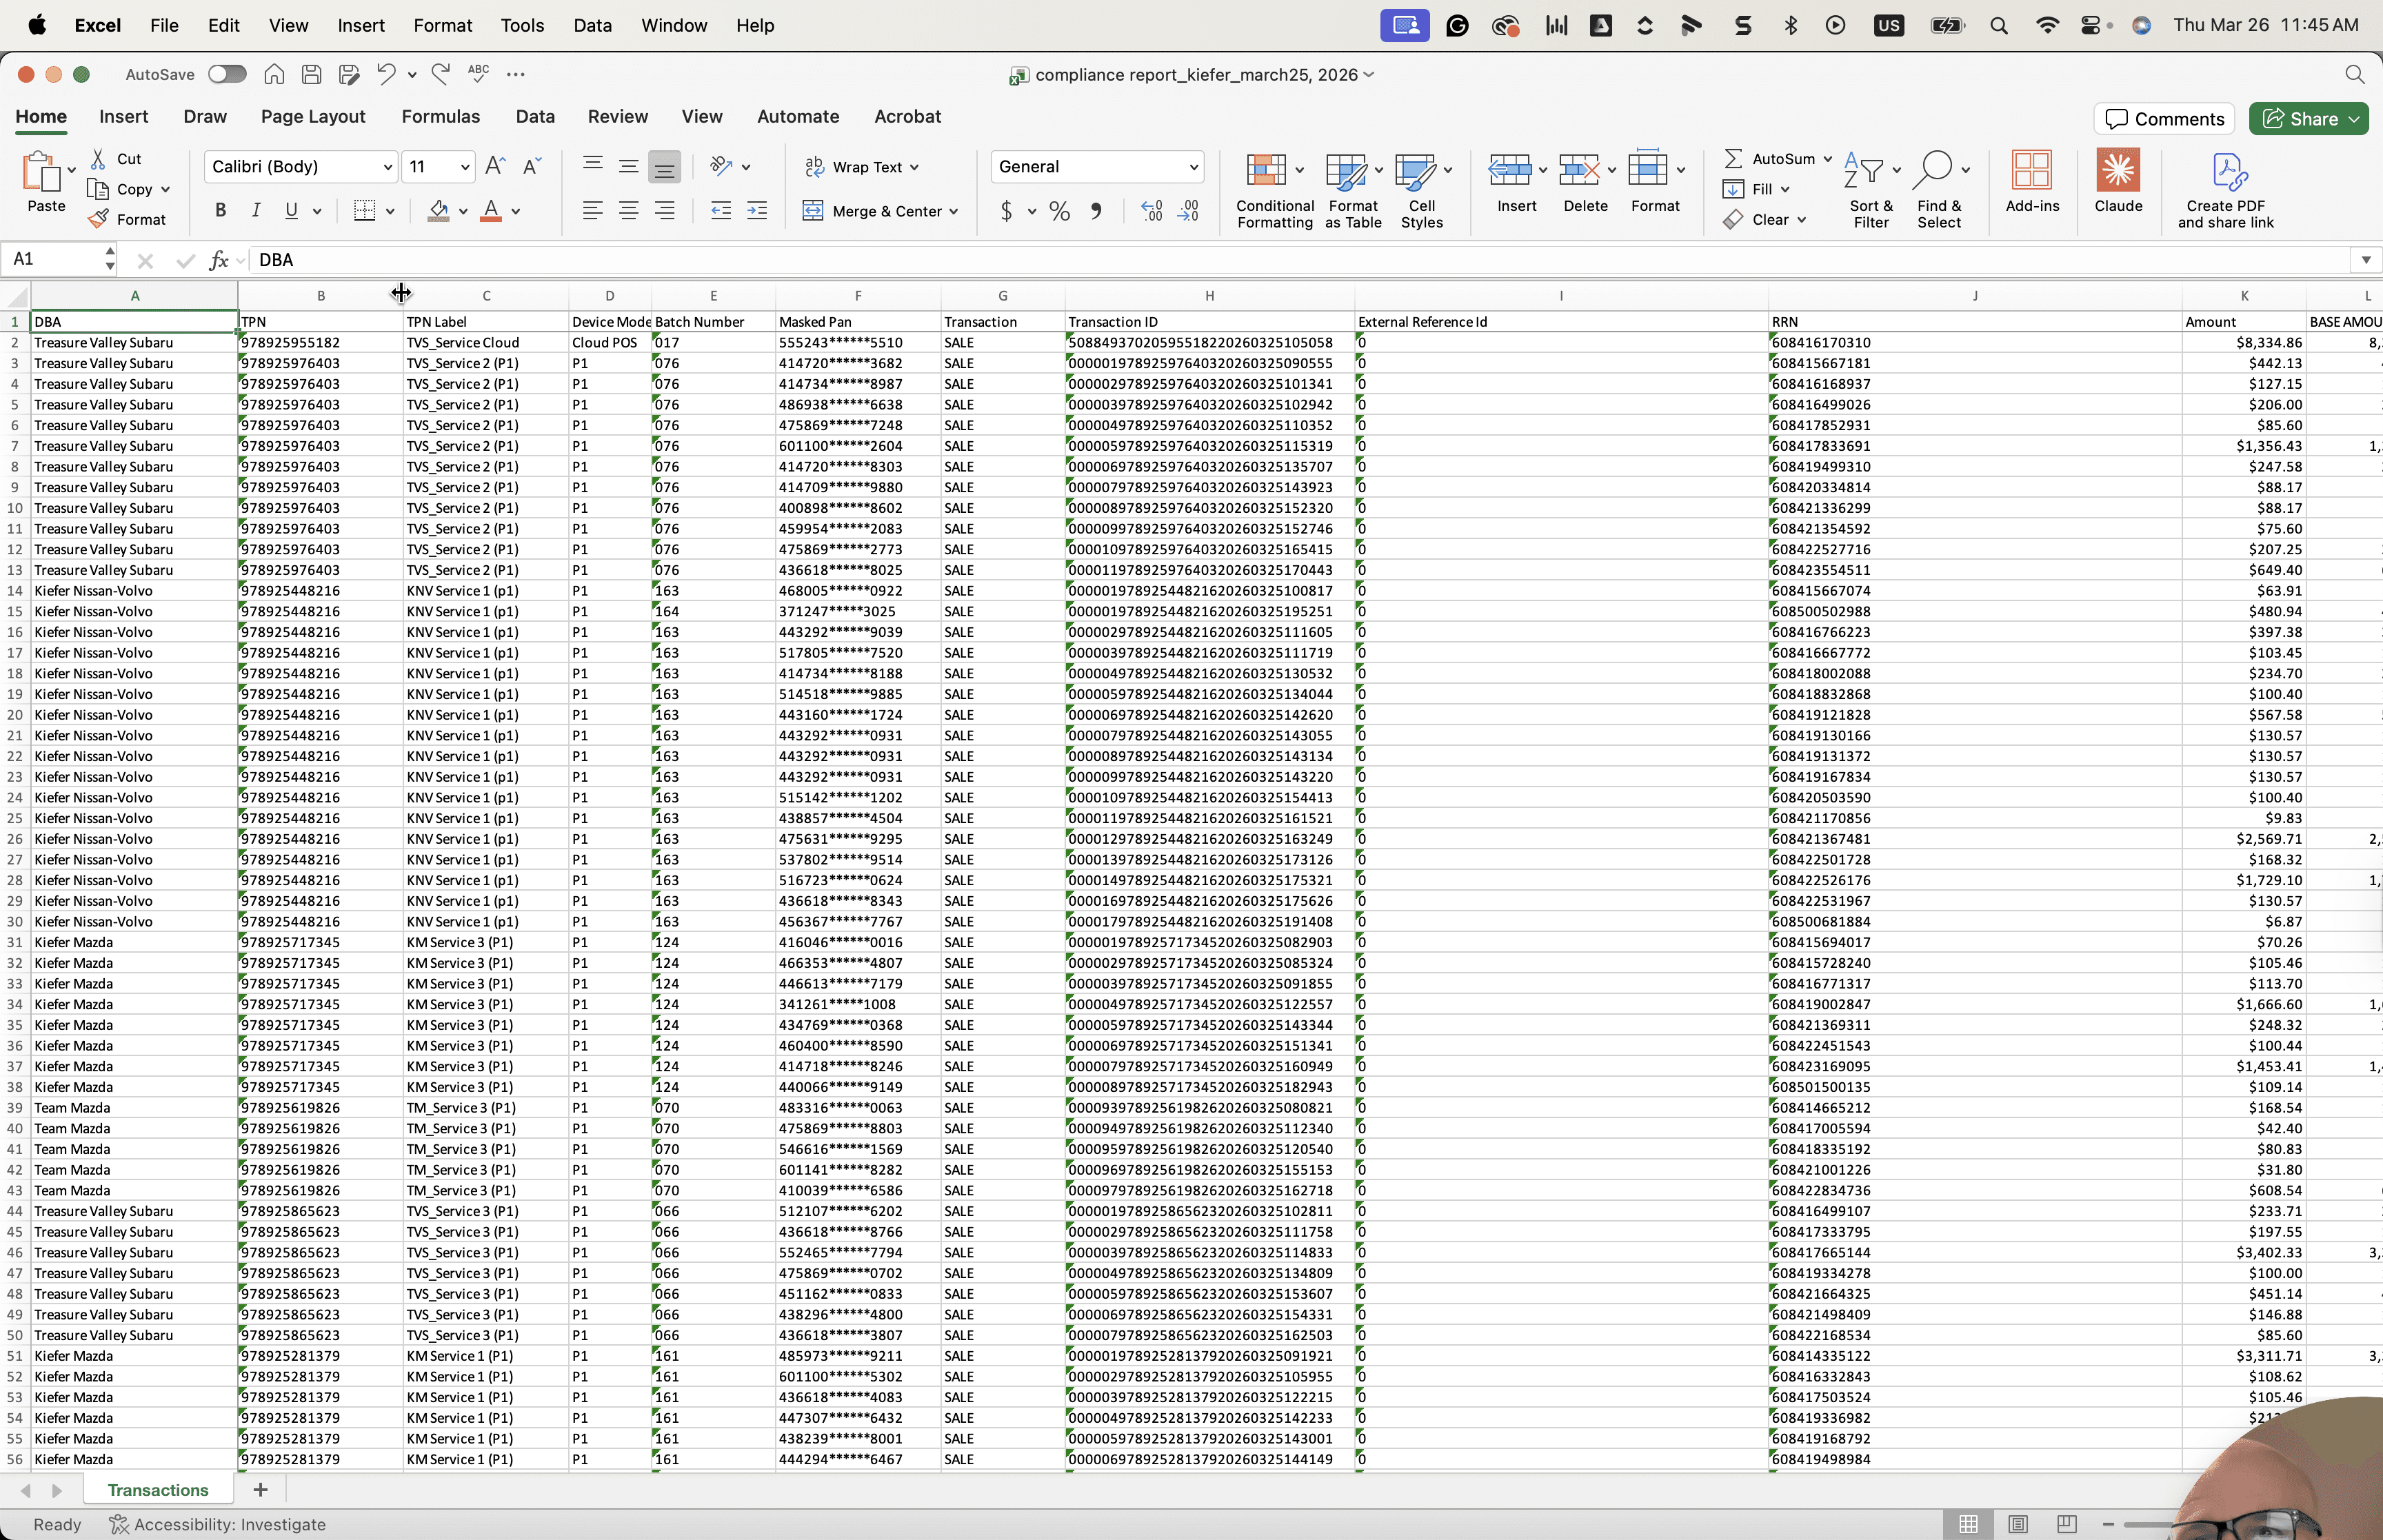This screenshot has width=2383, height=1540.
Task: Click the Paste clipboard icon
Action: [41, 171]
